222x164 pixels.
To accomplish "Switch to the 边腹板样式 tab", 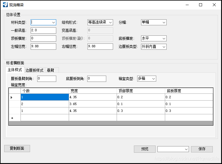I will pos(35,70).
